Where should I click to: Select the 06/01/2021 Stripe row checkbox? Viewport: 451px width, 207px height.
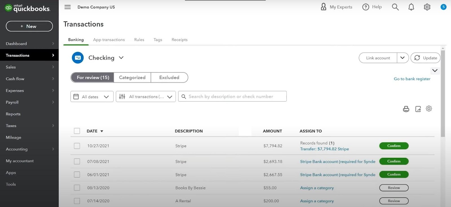pos(77,174)
